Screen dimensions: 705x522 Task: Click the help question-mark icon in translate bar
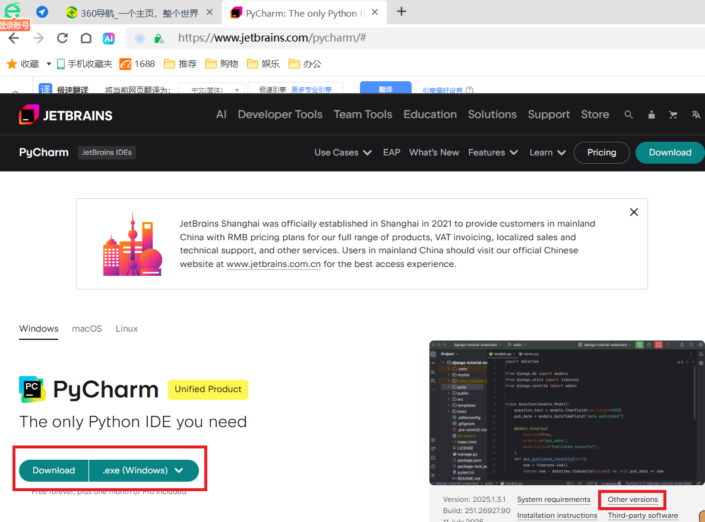click(469, 90)
